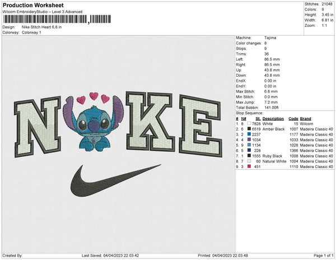Click the stitch count 21048
Viewport: 336px width, 260px height.
pos(327,4)
